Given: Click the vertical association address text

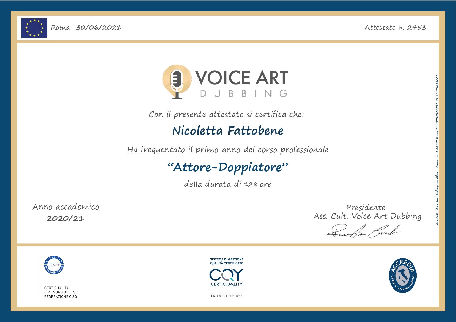Looking at the screenshot, I should (437, 150).
